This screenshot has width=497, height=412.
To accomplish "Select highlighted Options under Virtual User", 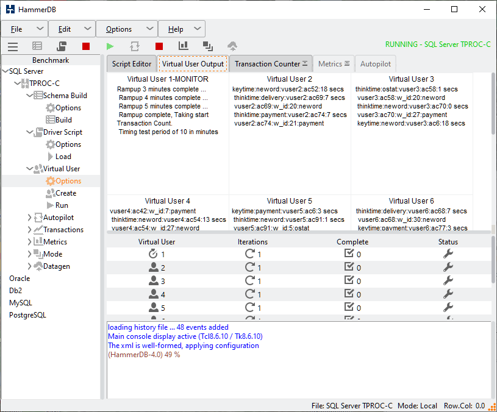I will coord(68,181).
